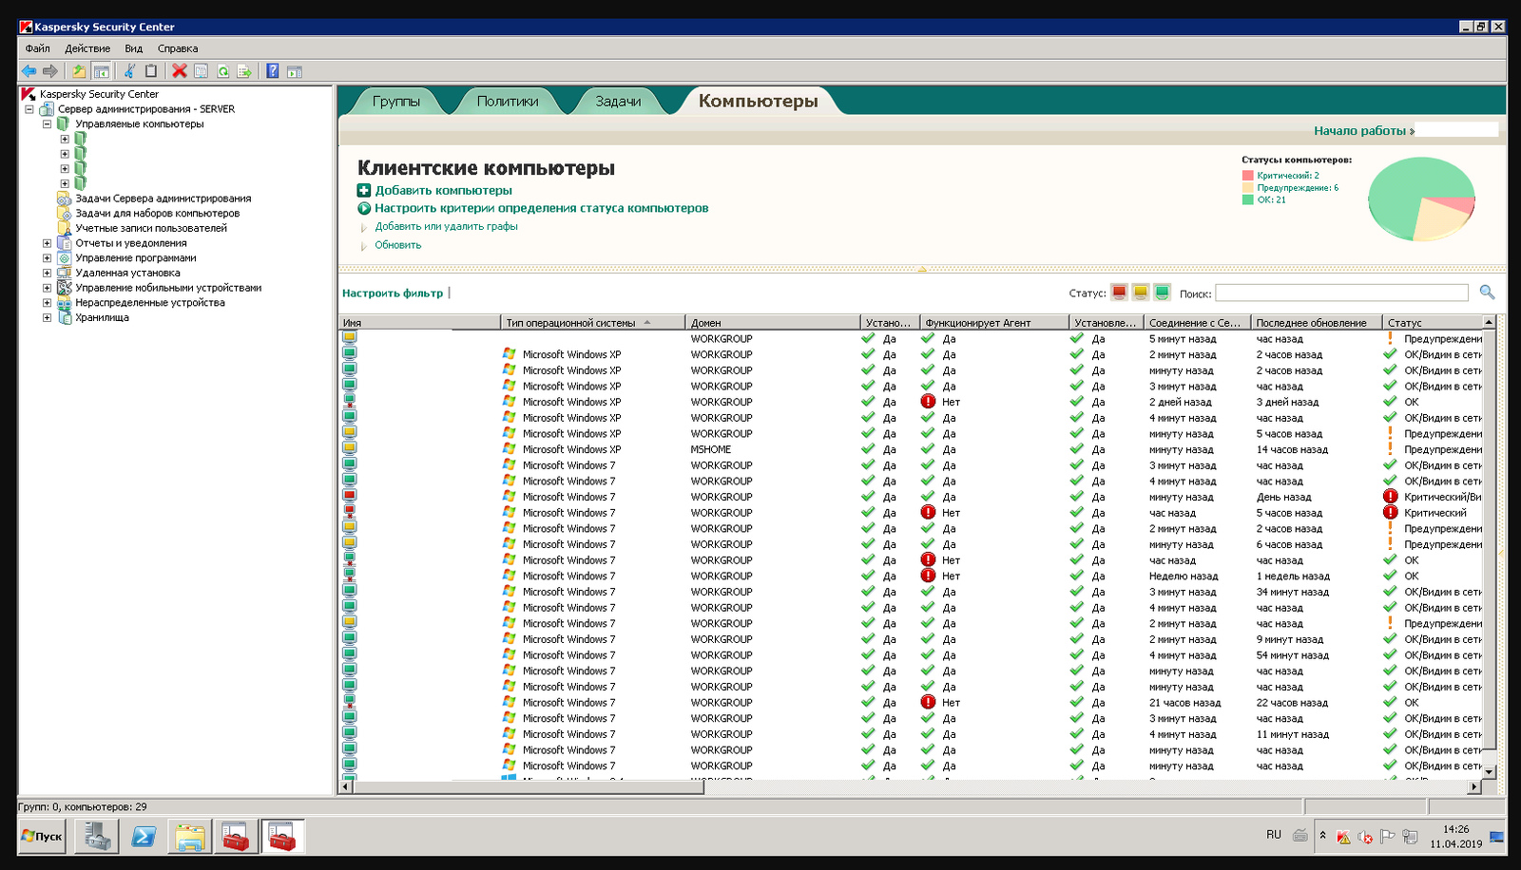
Task: Toggle the green OK status filter
Action: (1162, 293)
